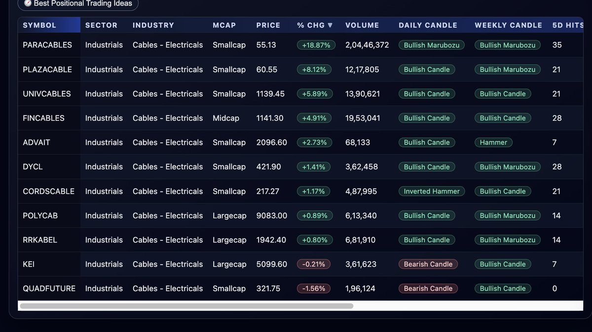Sort by VOLUME column header
Image resolution: width=592 pixels, height=332 pixels.
362,25
